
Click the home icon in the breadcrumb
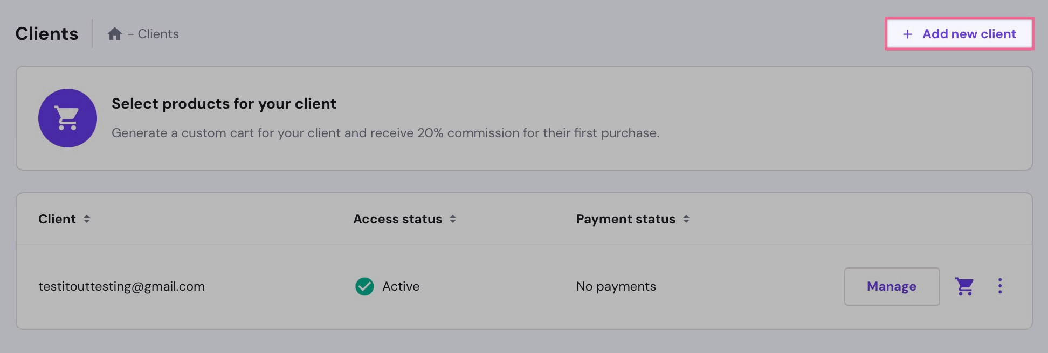click(114, 34)
